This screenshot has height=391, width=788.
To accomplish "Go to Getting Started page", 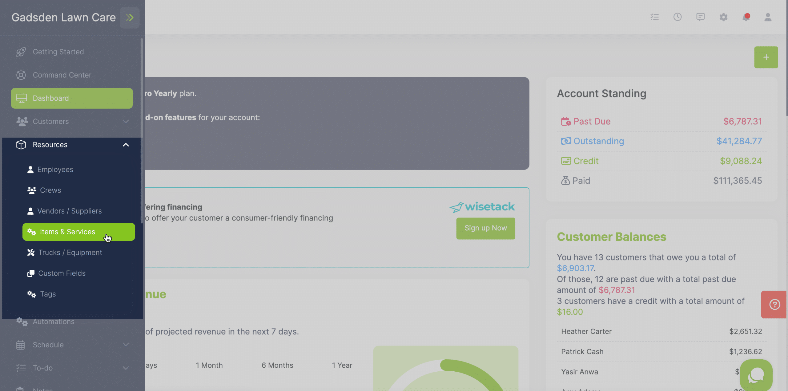I will click(x=72, y=52).
